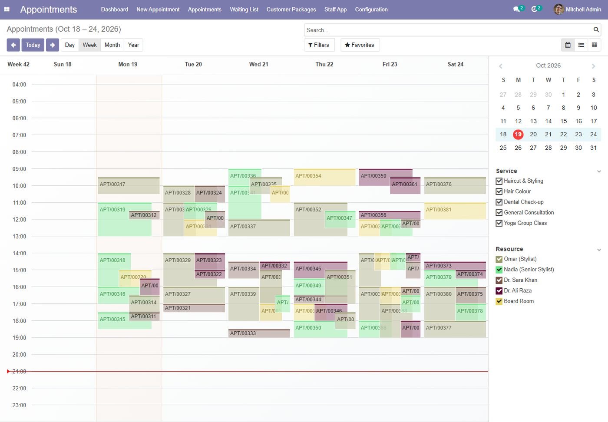This screenshot has width=608, height=422.
Task: Go to previous week with left arrow
Action: coord(13,45)
